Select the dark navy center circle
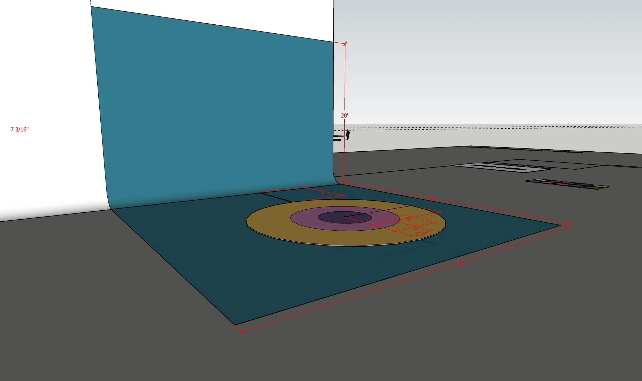This screenshot has height=381, width=642. [x=334, y=218]
